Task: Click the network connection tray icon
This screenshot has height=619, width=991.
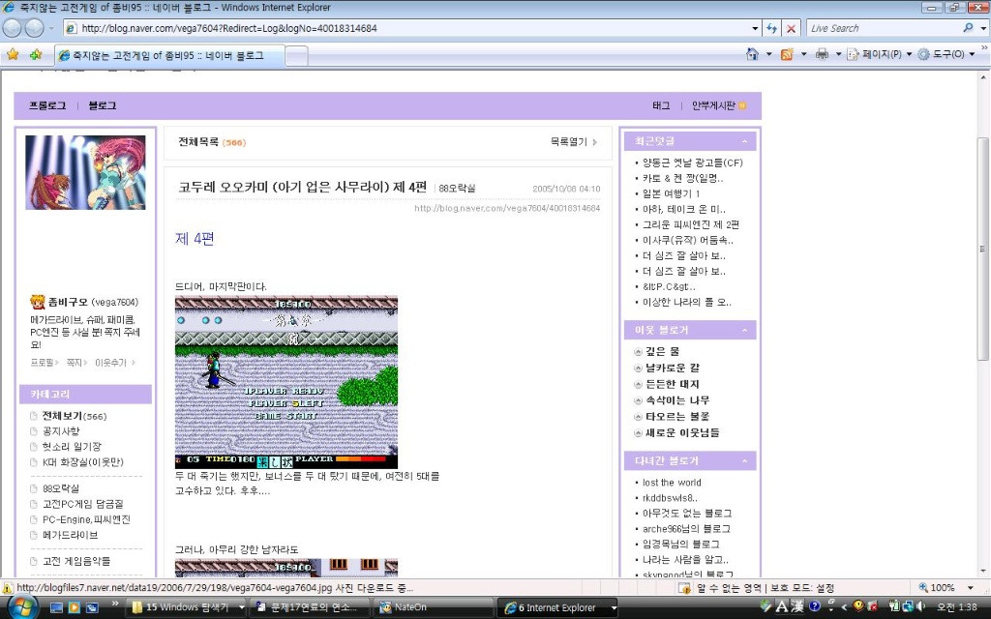Action: (x=908, y=607)
